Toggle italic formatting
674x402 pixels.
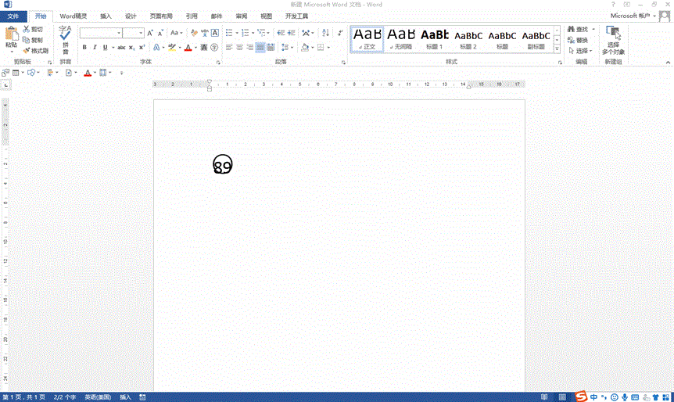(x=95, y=48)
